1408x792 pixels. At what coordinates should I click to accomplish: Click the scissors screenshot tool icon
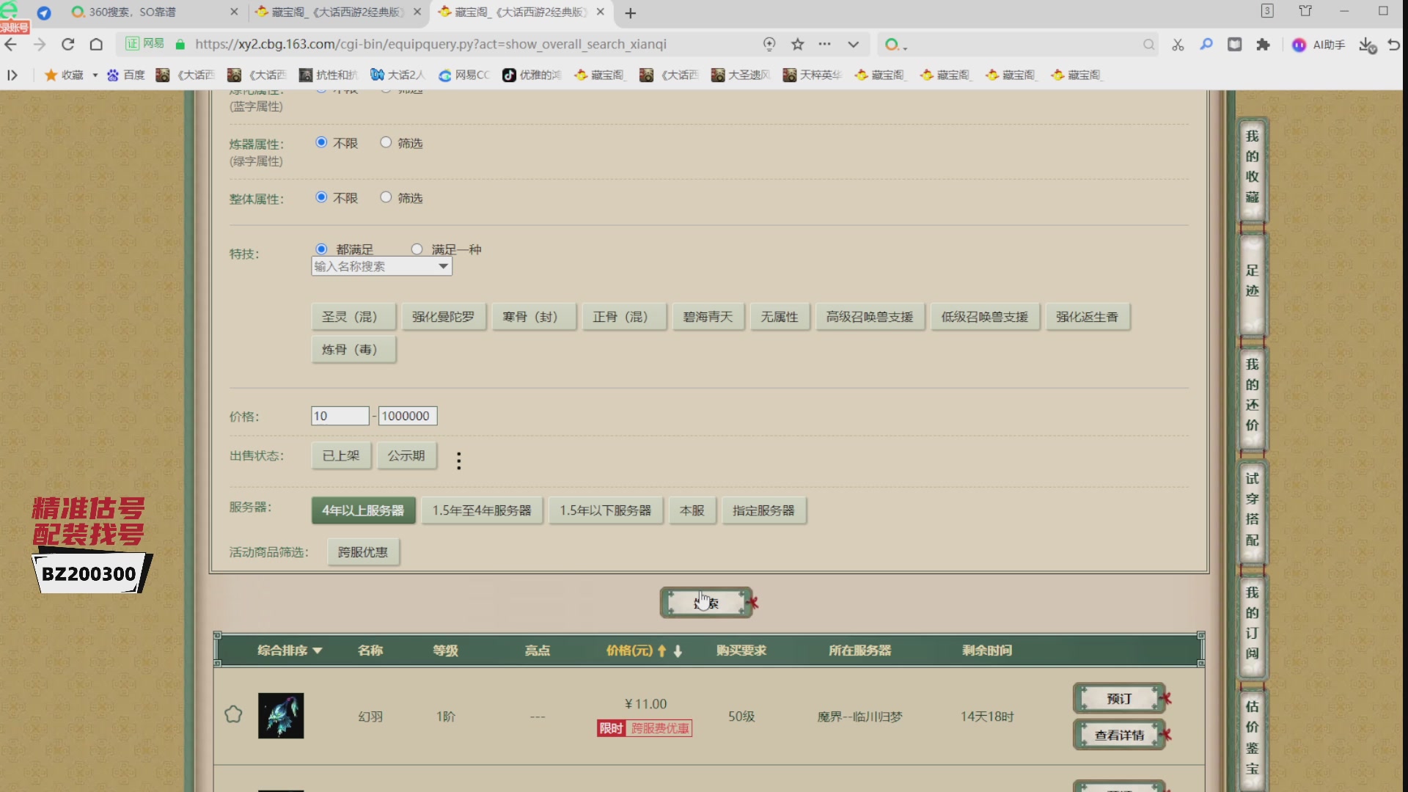[x=1178, y=45]
